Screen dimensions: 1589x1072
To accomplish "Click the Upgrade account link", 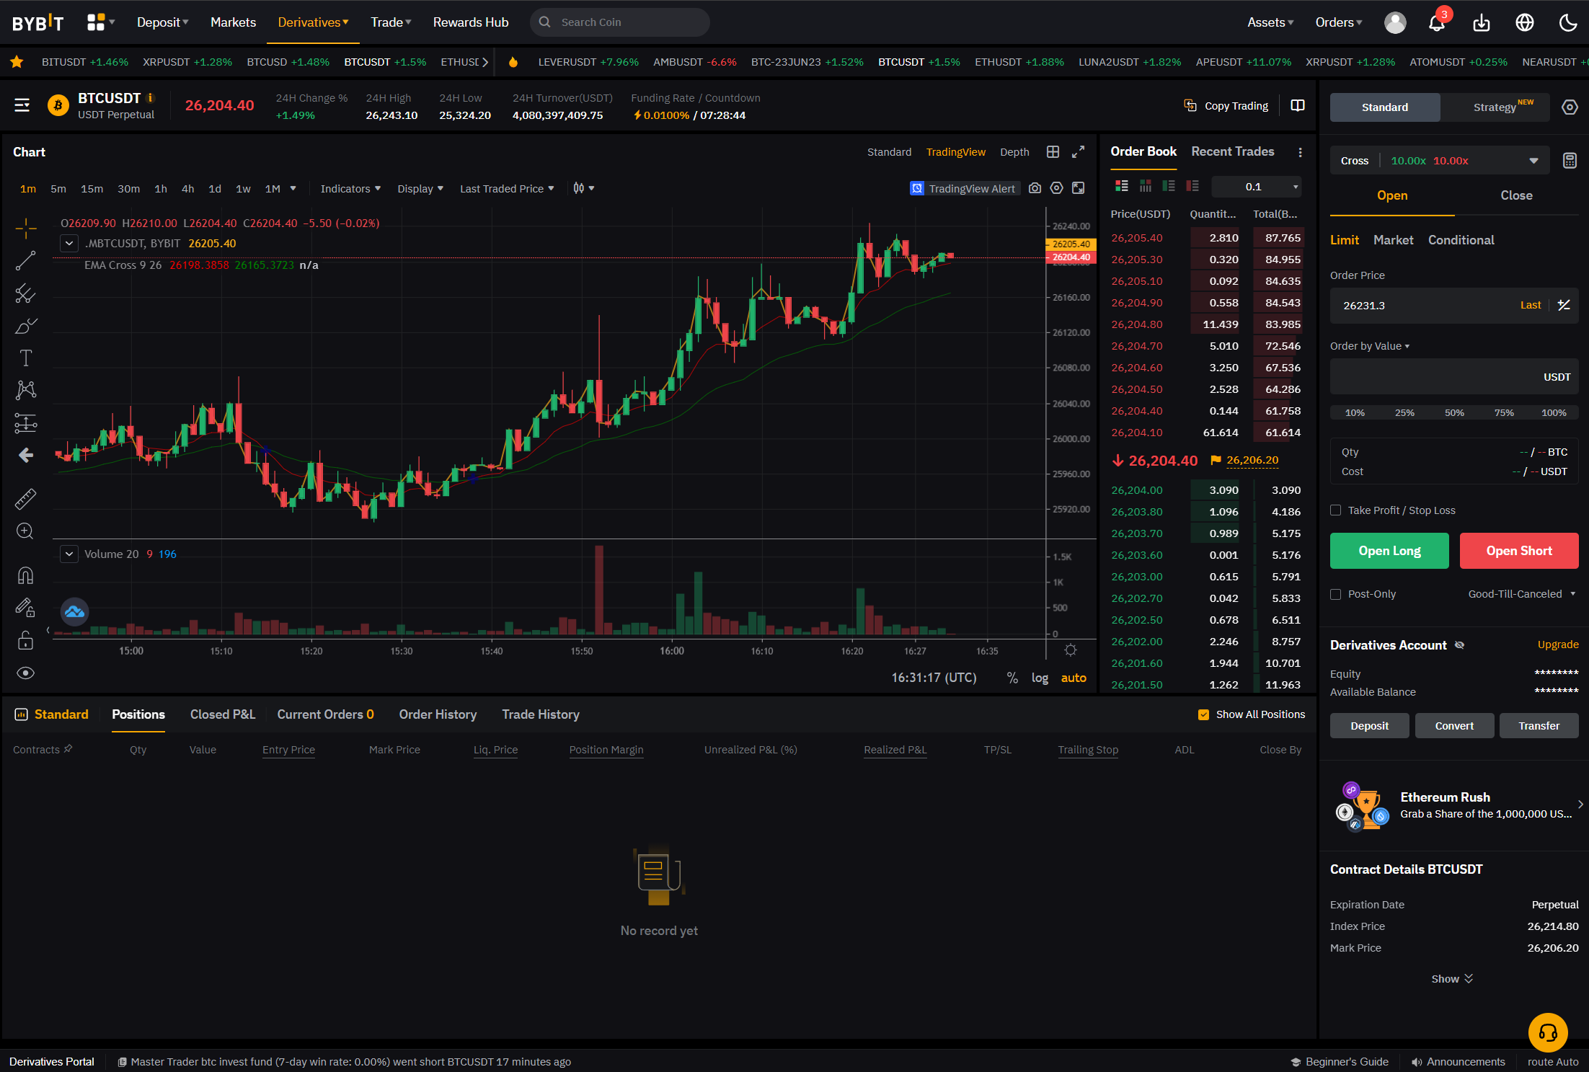I will pyautogui.click(x=1558, y=644).
